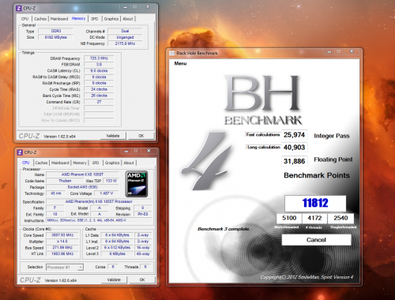Close the lower CPU-Z window

coord(149,151)
